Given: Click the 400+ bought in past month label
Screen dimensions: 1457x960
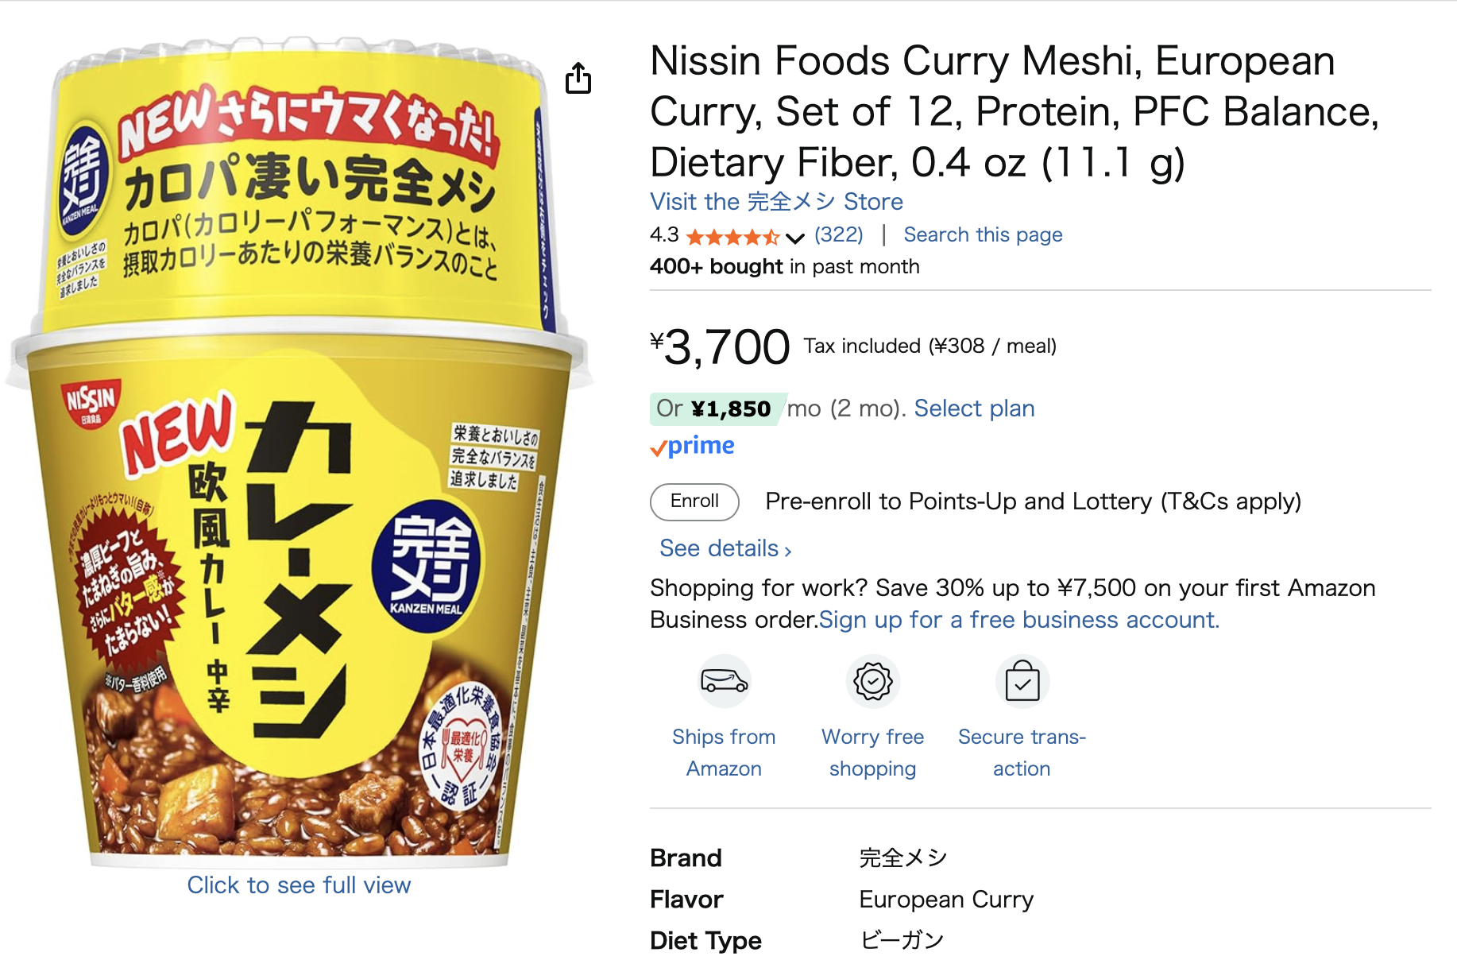Looking at the screenshot, I should pyautogui.click(x=784, y=266).
